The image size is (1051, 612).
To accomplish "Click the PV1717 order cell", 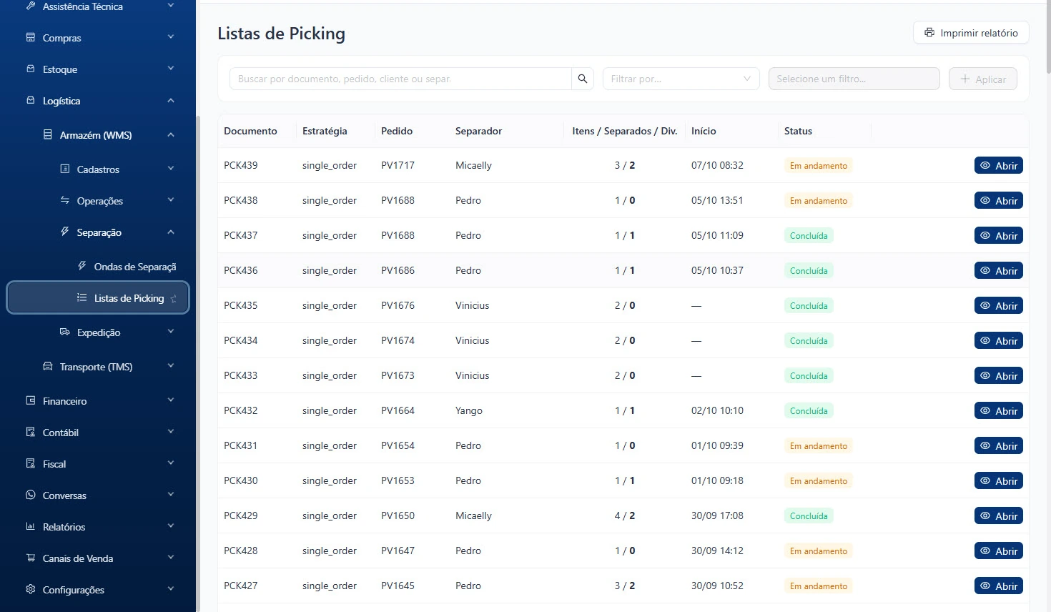I will point(398,165).
